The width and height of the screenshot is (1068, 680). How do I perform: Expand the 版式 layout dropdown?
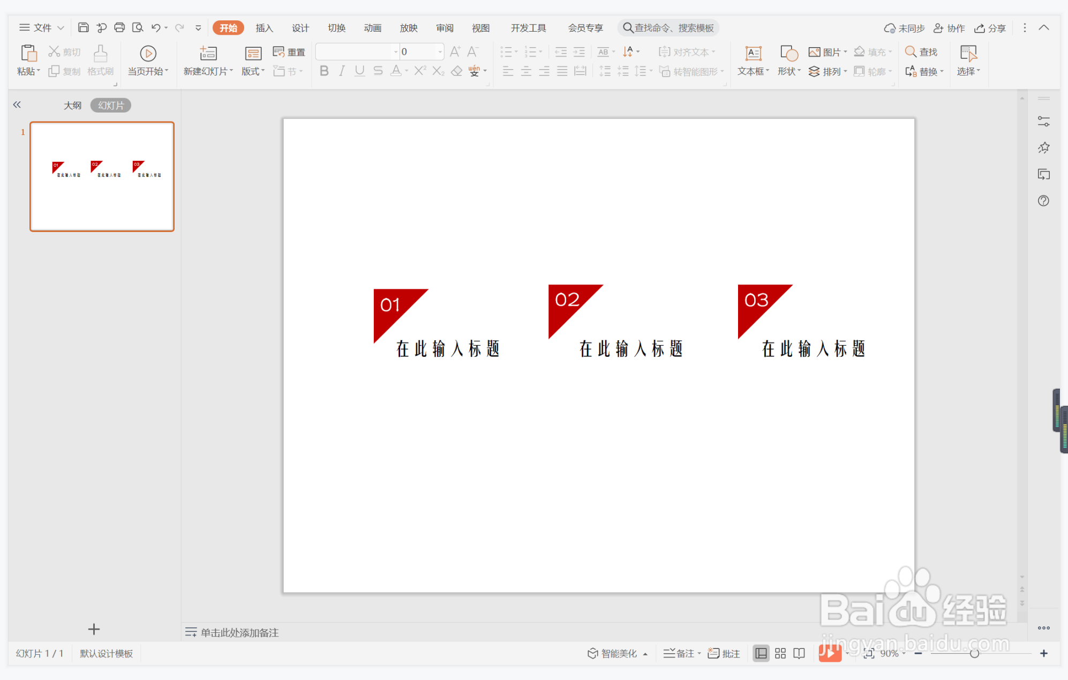(263, 71)
